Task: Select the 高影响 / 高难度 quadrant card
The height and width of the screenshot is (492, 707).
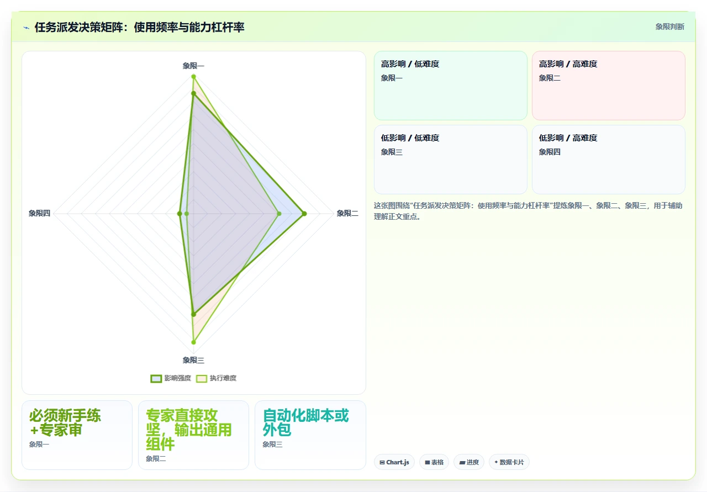Action: pos(609,86)
